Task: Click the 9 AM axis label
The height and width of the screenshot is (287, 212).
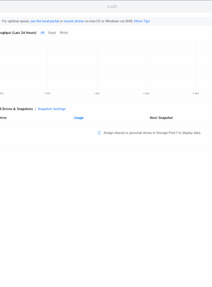Action: coord(196,94)
